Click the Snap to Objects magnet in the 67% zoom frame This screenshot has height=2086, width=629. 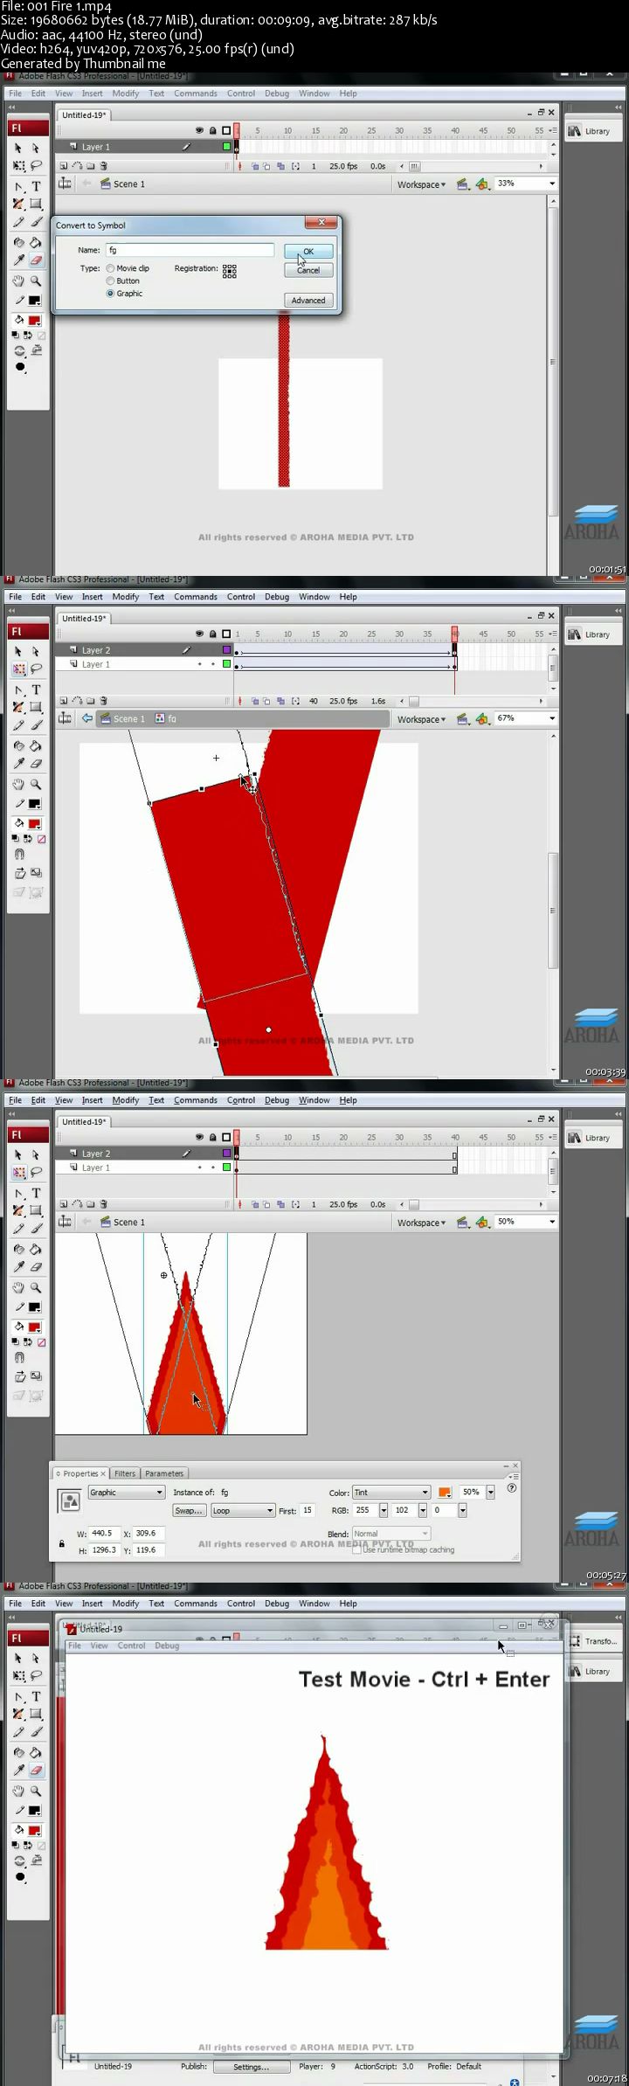[x=19, y=855]
